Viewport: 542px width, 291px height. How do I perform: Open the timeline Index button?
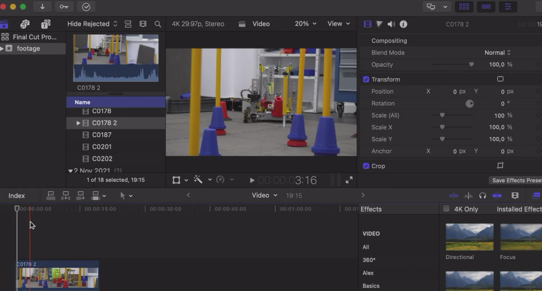pyautogui.click(x=17, y=196)
